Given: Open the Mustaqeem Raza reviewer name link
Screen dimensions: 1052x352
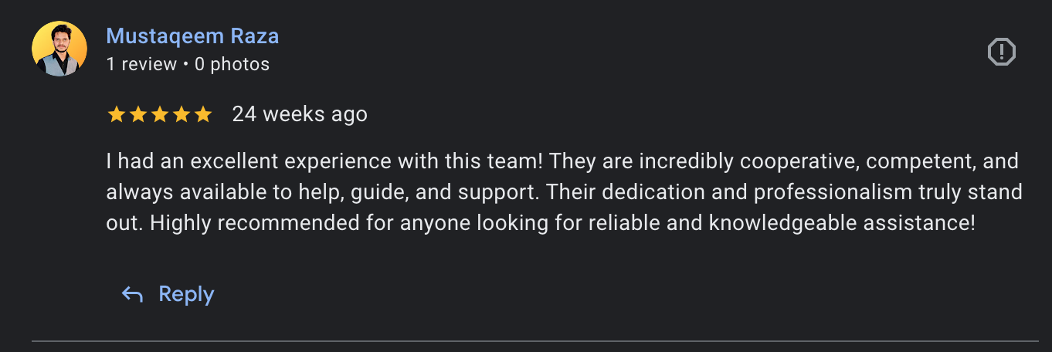Looking at the screenshot, I should [192, 36].
